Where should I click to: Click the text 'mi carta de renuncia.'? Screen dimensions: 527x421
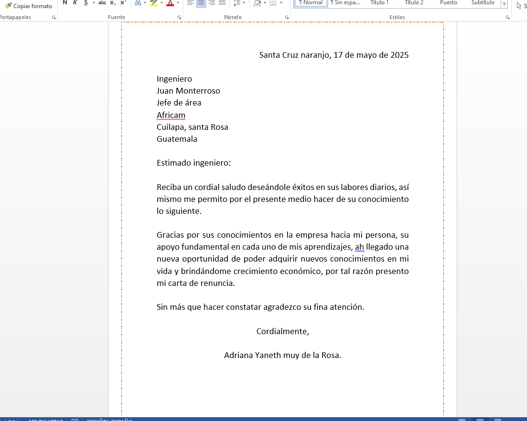195,283
